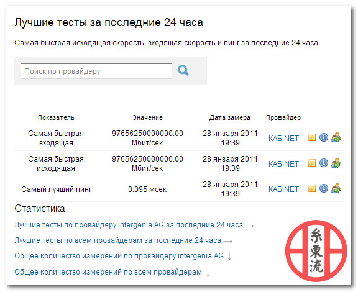Click users share icon in best ping row
Screen dimensions: 358x292
click(336, 189)
